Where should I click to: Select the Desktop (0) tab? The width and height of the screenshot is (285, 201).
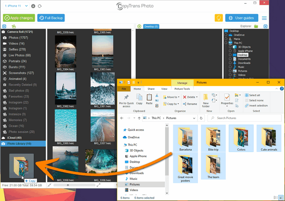tap(151, 27)
